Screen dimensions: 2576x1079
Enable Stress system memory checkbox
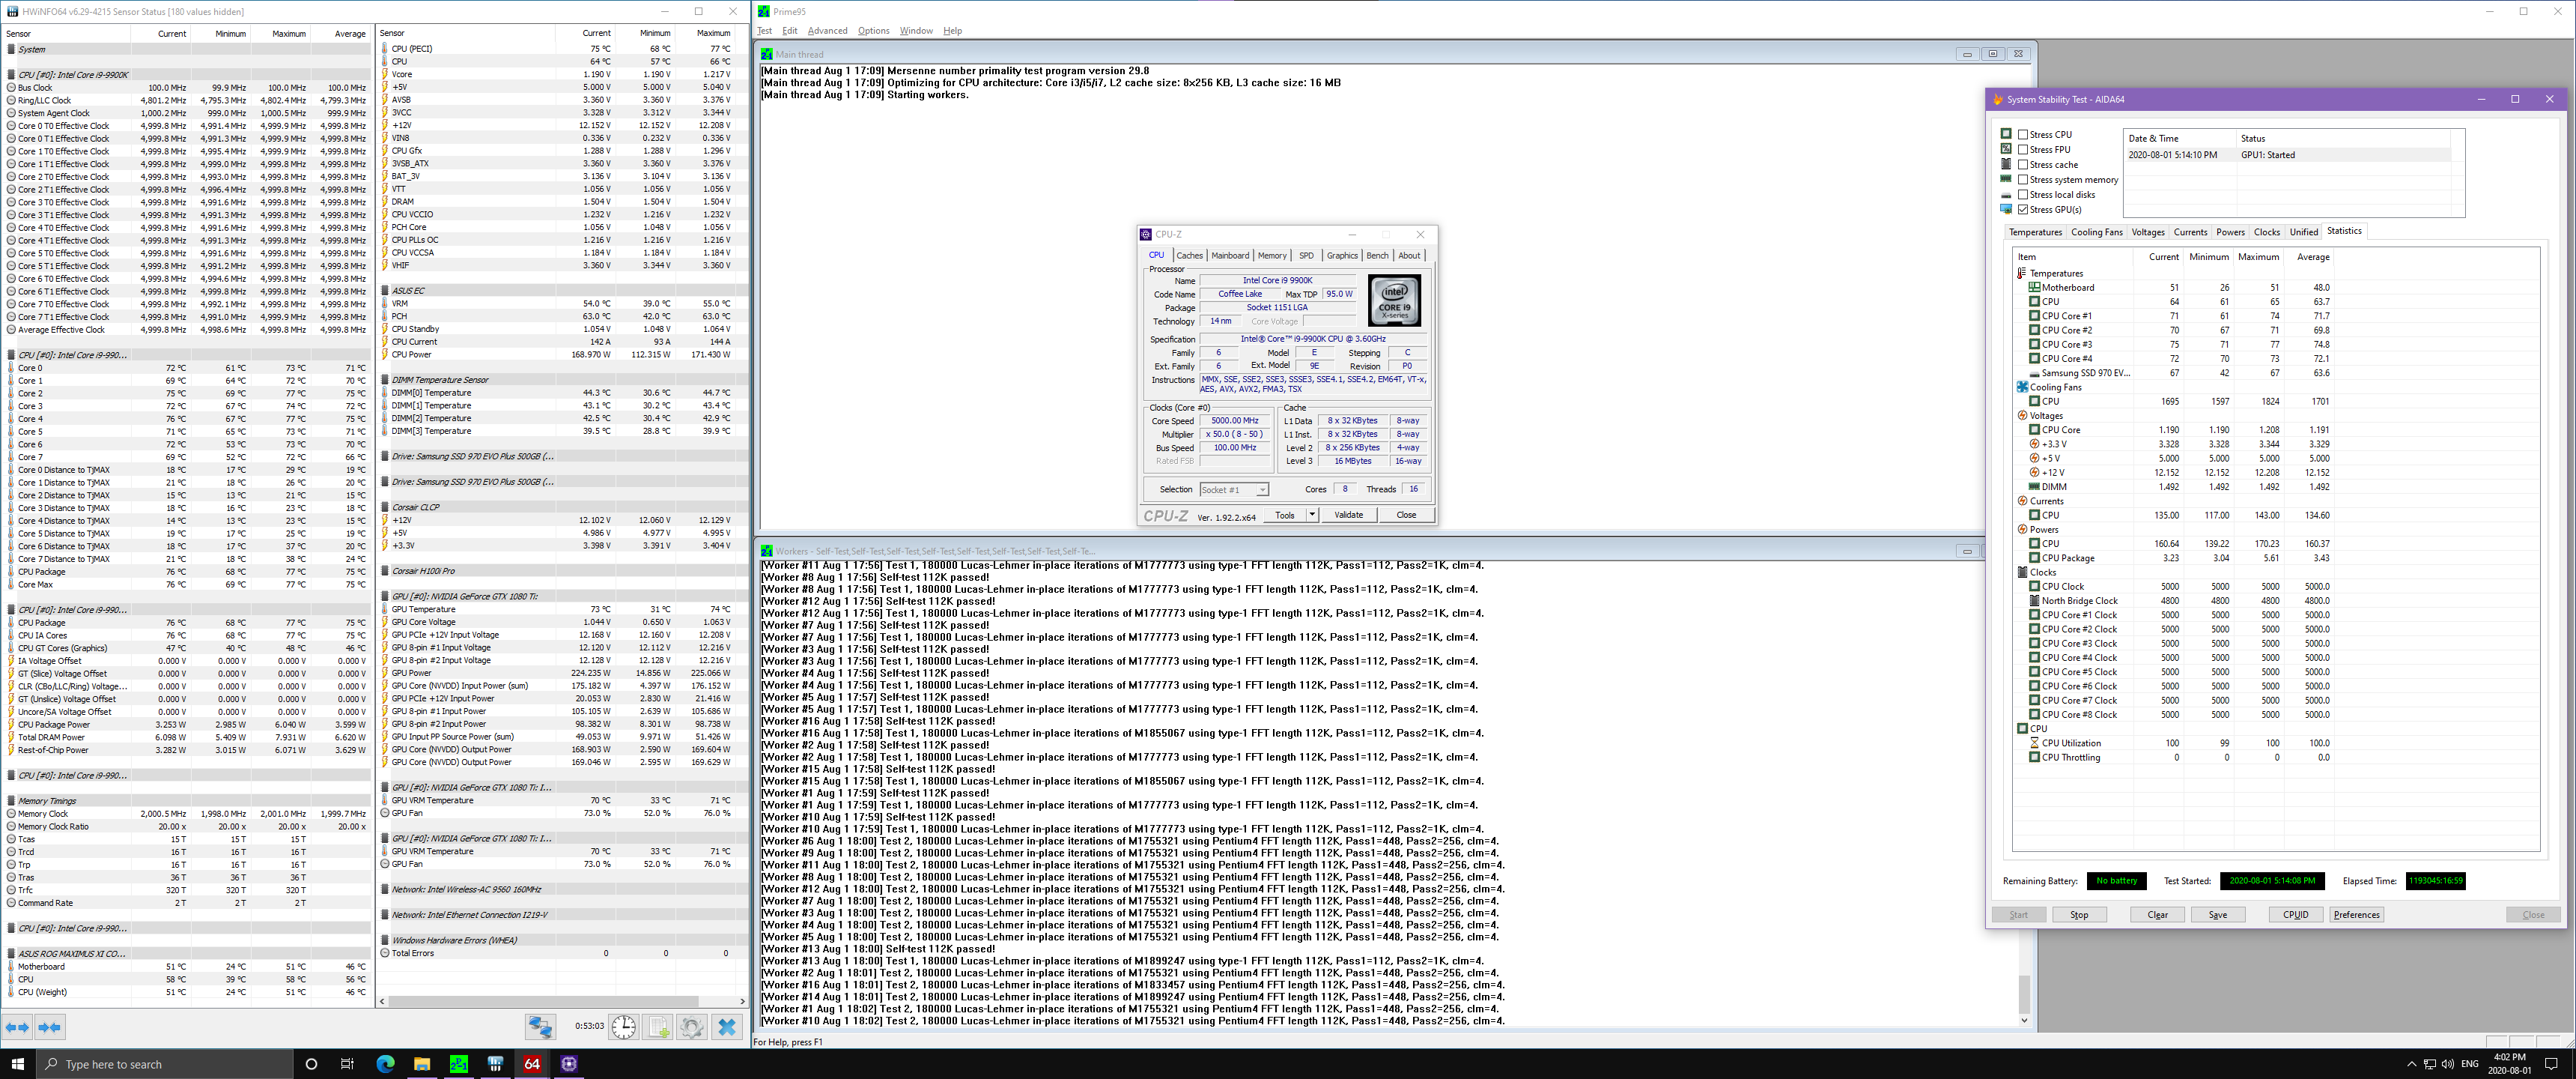click(x=2023, y=179)
